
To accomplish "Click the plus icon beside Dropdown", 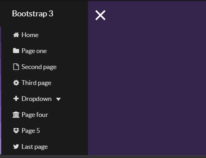I will point(16,99).
